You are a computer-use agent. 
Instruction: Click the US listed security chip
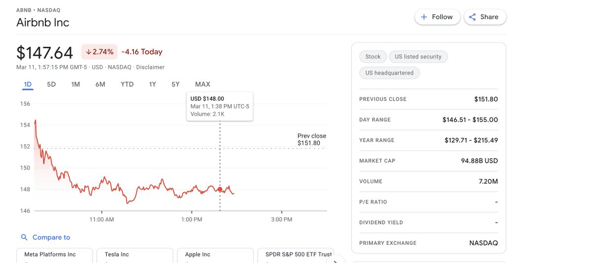click(418, 57)
